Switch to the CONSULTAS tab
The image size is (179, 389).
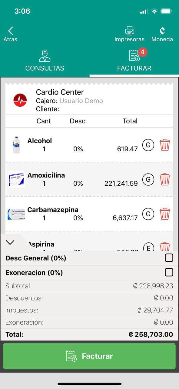tap(45, 60)
